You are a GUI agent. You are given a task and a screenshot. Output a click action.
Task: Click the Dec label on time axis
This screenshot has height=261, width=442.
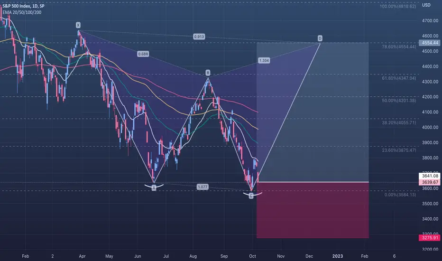tap(309, 256)
